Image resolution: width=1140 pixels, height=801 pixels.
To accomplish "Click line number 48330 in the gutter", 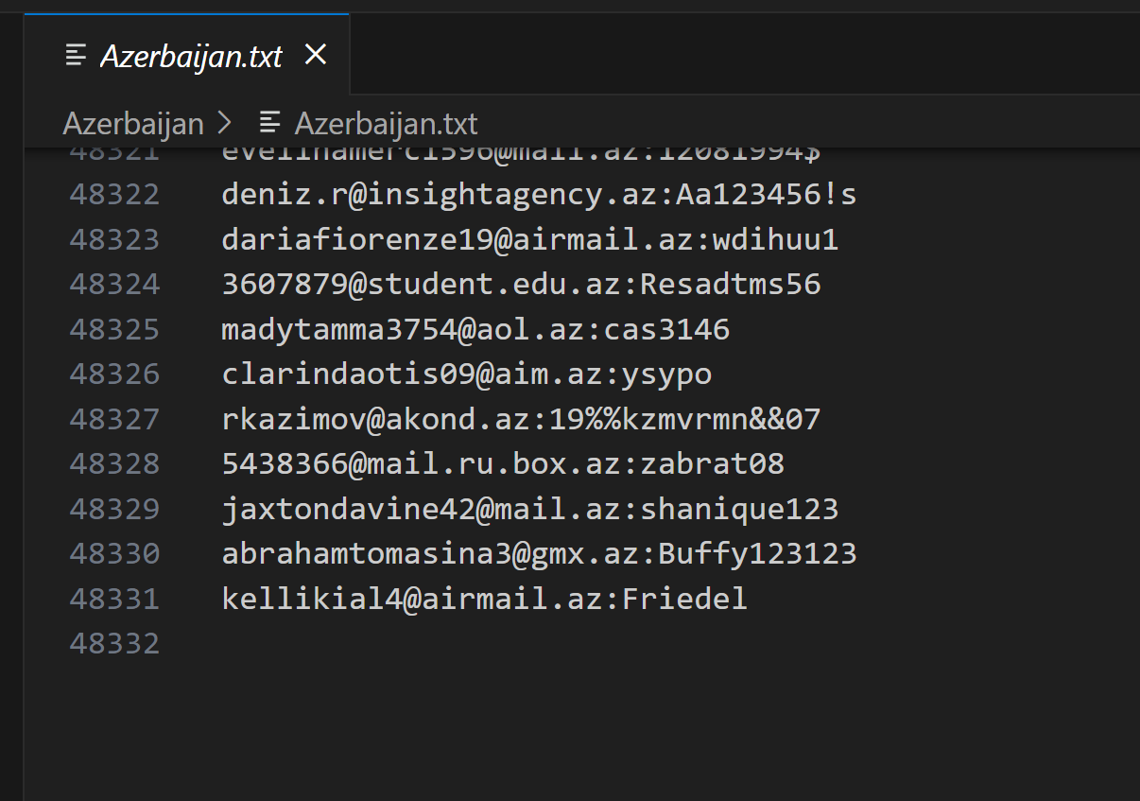I will (114, 554).
